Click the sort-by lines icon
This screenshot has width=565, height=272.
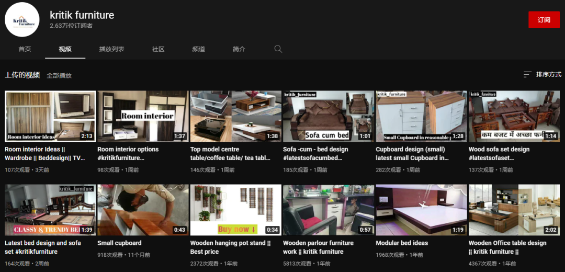click(527, 75)
